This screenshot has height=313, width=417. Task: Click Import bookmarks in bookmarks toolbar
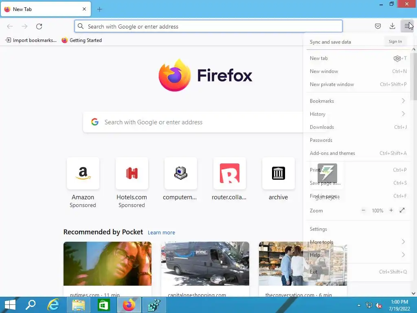tap(31, 40)
